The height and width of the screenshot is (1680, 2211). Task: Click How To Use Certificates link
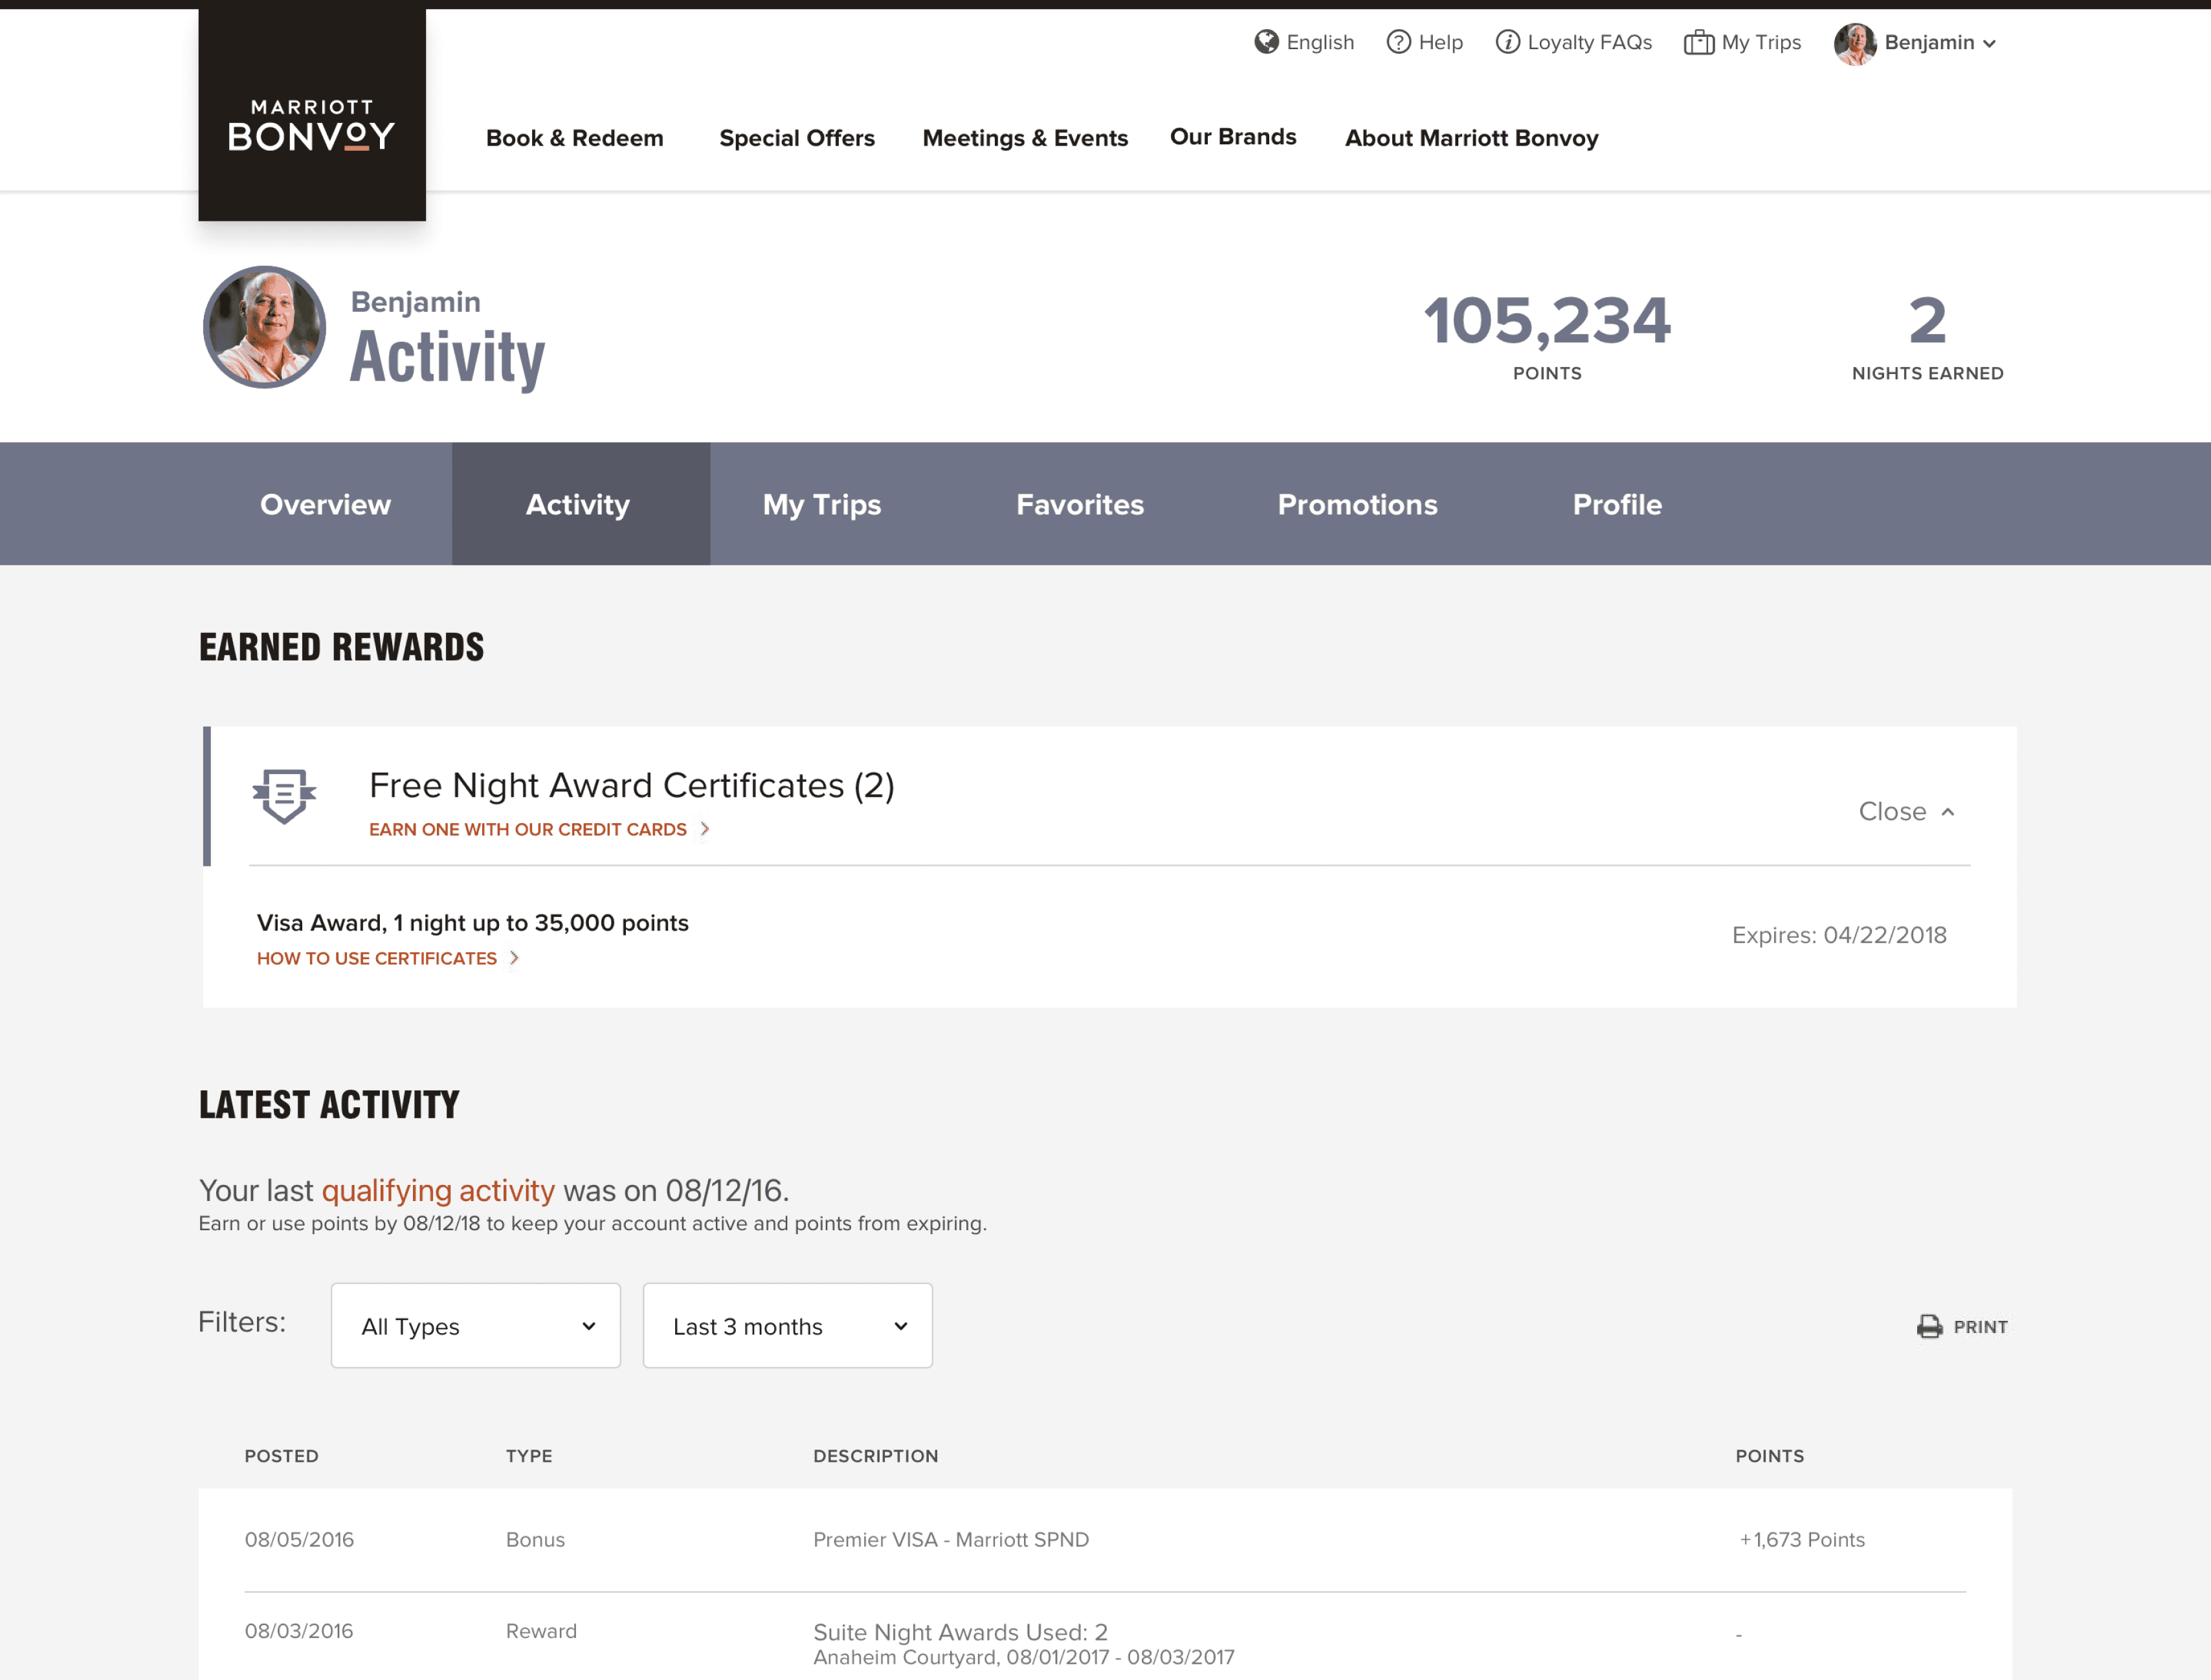click(377, 958)
